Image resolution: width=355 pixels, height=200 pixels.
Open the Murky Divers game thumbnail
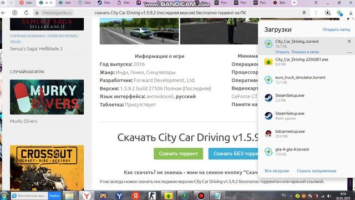[x=47, y=97]
